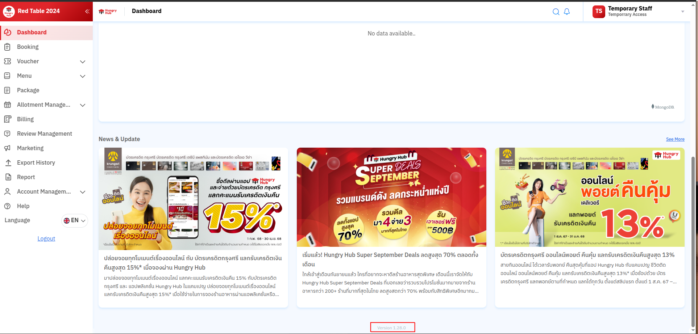This screenshot has height=334, width=698.
Task: Click the Booking clipboard icon
Action: [7, 47]
